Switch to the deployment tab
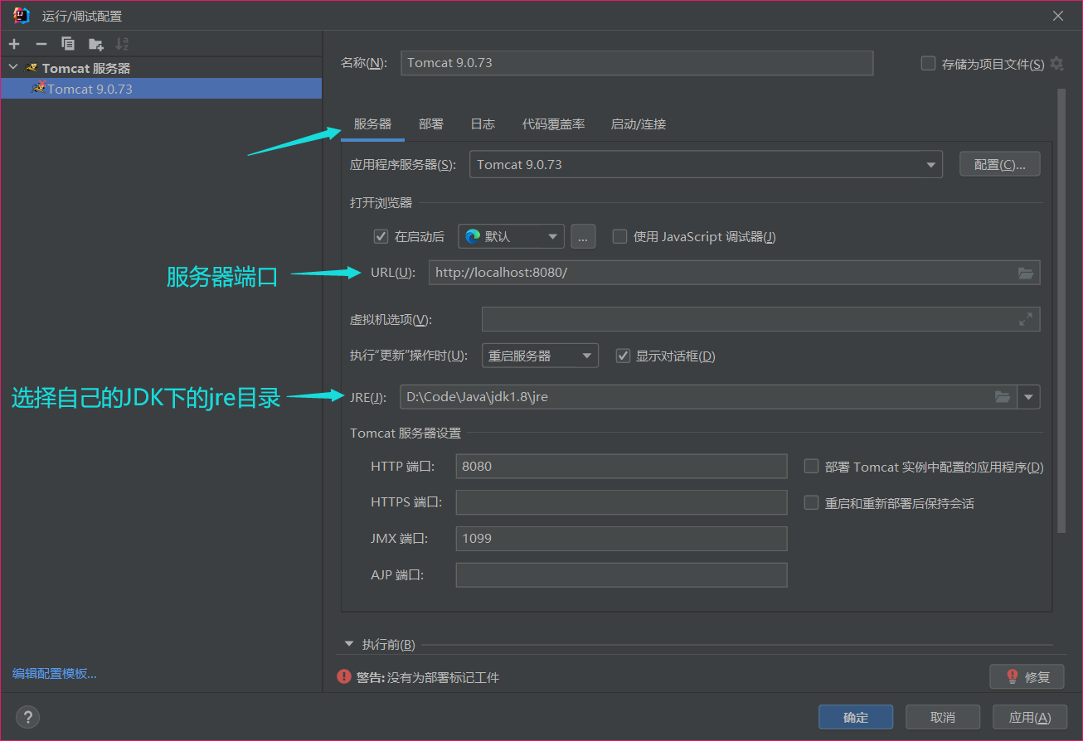This screenshot has width=1083, height=741. (x=431, y=124)
